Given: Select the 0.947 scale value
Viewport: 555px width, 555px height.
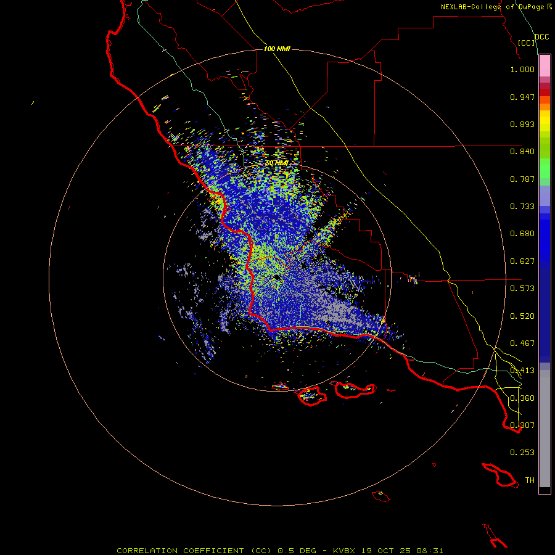Looking at the screenshot, I should point(522,97).
